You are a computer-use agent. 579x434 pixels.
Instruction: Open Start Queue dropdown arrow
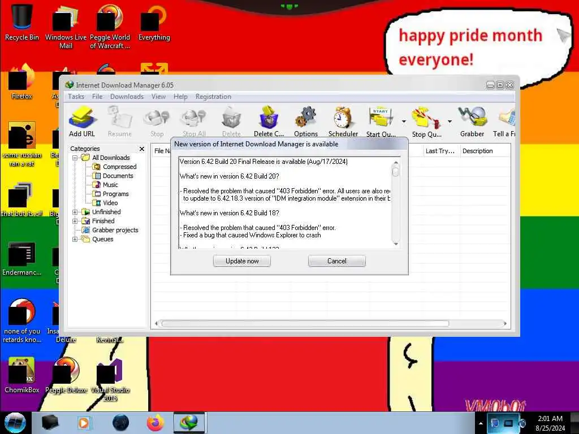404,121
